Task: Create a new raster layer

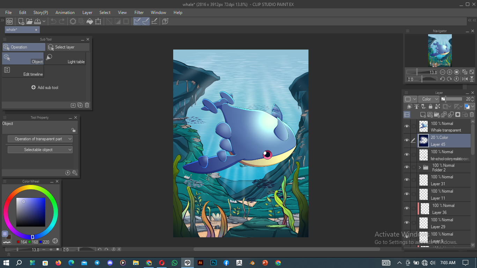Action: pyautogui.click(x=423, y=115)
